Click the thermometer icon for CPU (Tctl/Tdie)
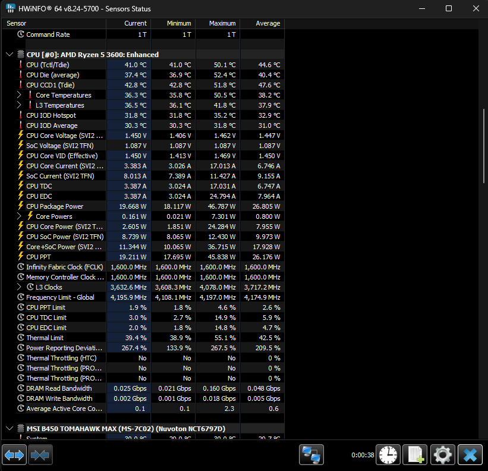The height and width of the screenshot is (471, 488). [x=21, y=64]
